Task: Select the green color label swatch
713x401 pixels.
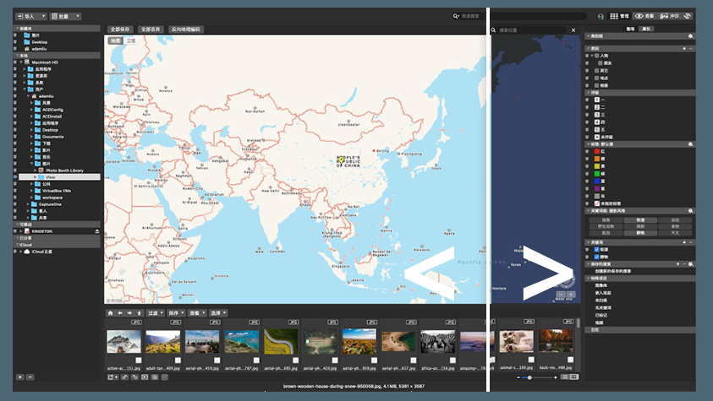Action: coord(597,174)
